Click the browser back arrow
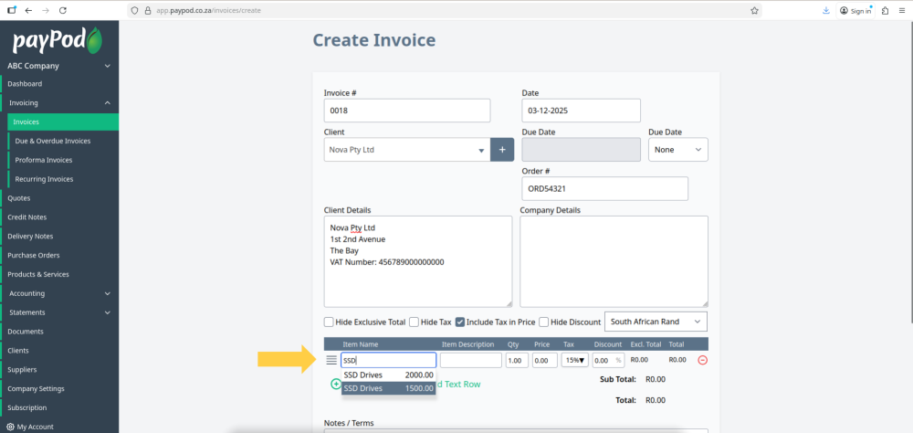Viewport: 913px width, 433px height. click(28, 10)
